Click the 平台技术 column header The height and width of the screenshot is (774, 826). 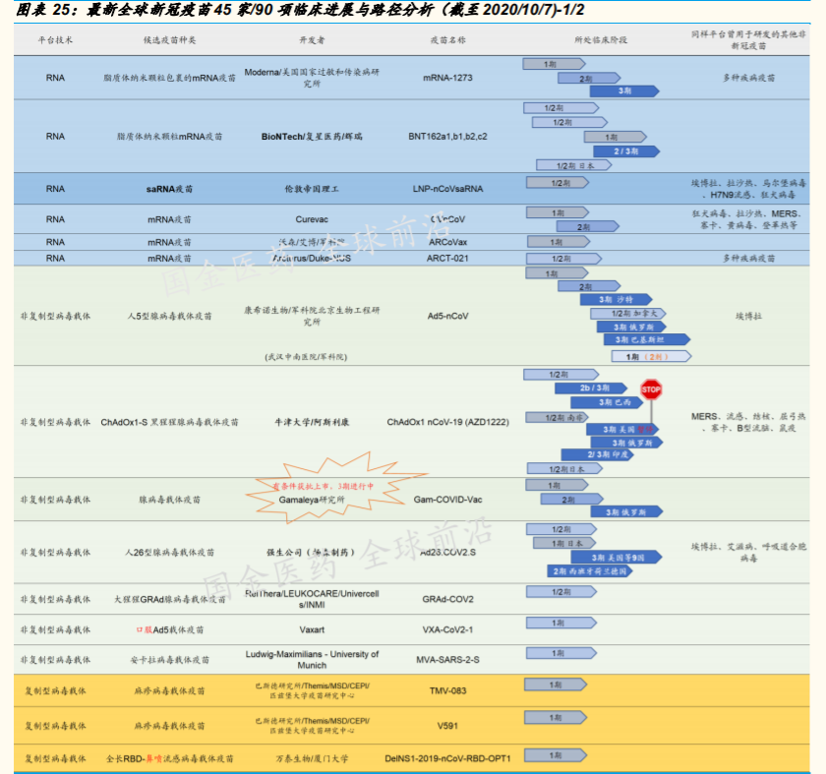(55, 40)
